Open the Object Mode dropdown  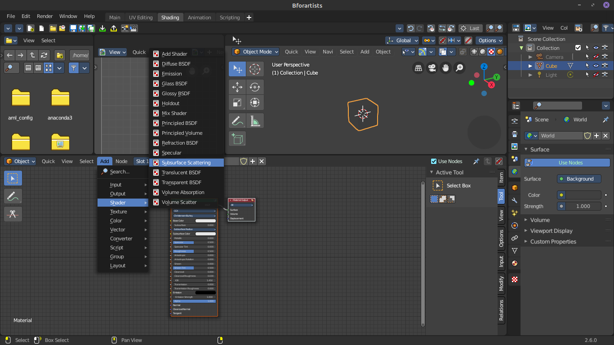[256, 52]
